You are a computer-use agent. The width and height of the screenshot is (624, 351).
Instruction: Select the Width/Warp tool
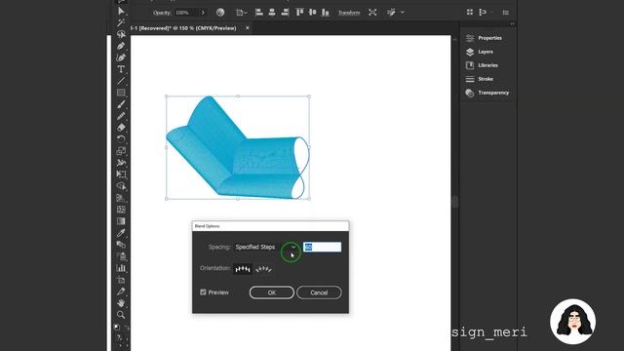pos(121,163)
